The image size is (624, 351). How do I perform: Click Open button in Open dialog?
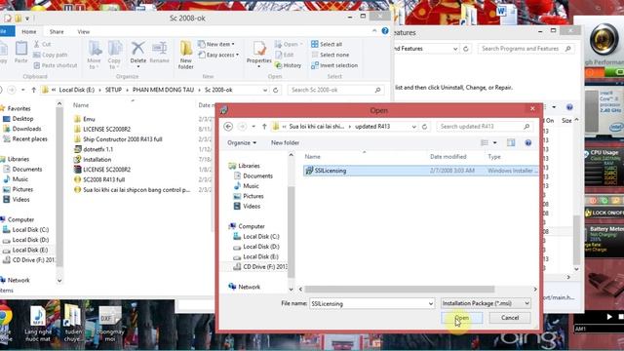pyautogui.click(x=461, y=318)
